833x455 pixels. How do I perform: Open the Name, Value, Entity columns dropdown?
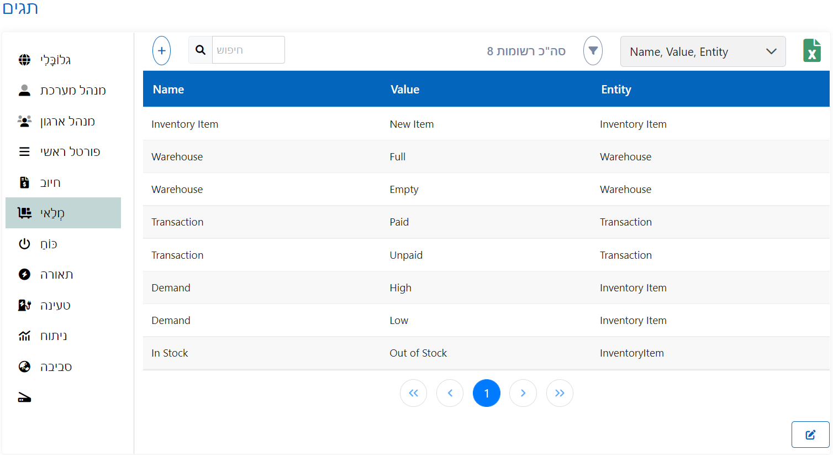pyautogui.click(x=703, y=51)
